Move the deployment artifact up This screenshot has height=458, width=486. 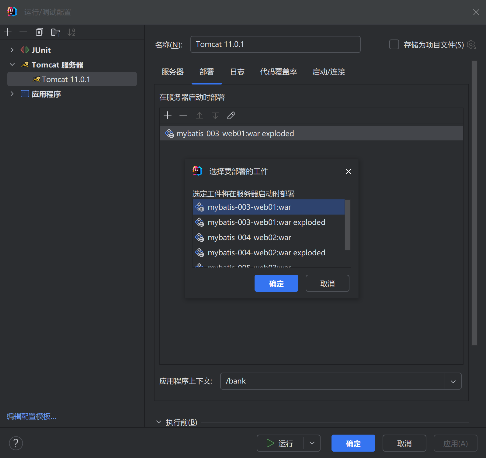200,115
